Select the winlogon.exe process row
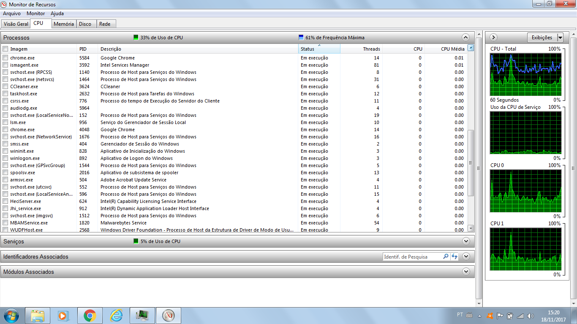577x324 pixels. click(x=234, y=158)
